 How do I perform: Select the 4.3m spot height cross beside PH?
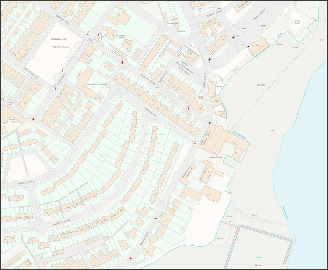coord(233,37)
